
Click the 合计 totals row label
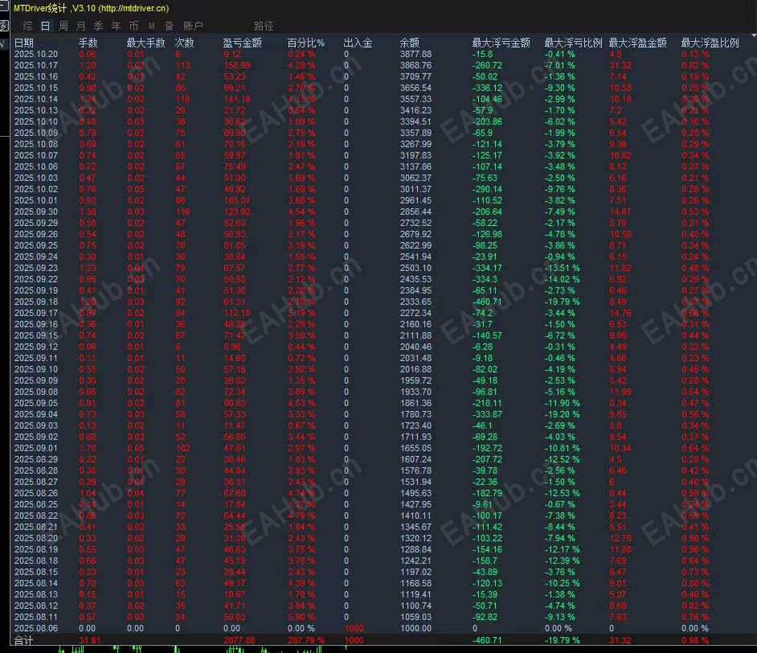(23, 640)
